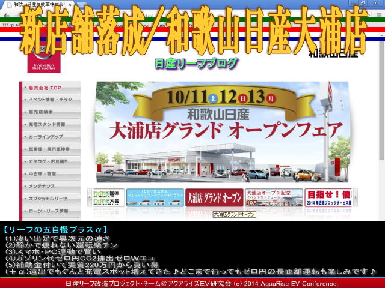The height and width of the screenshot is (288, 385).
Task: Select 販売店検索 in the sidebar
Action: click(51, 112)
